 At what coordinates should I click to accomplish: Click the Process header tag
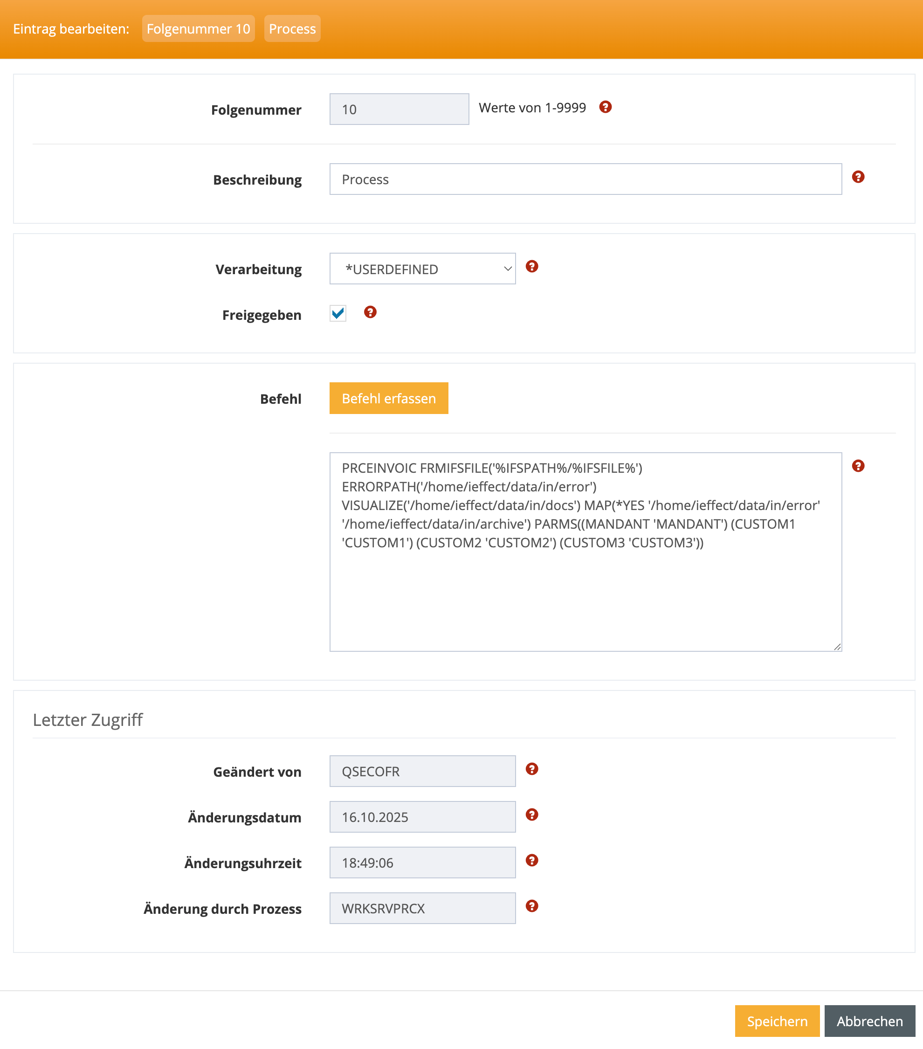pyautogui.click(x=292, y=29)
